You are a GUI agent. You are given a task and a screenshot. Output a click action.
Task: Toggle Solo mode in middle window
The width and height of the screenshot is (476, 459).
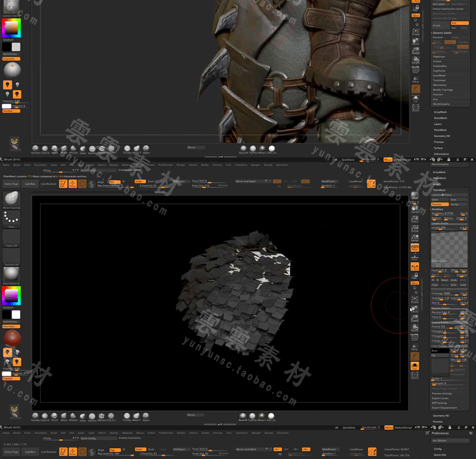point(414,366)
